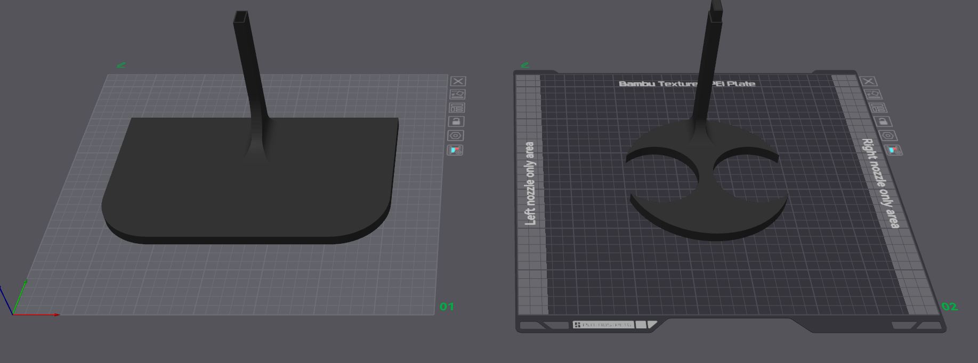Edit plate 02 name with the green pencil
978x363 pixels.
click(525, 65)
